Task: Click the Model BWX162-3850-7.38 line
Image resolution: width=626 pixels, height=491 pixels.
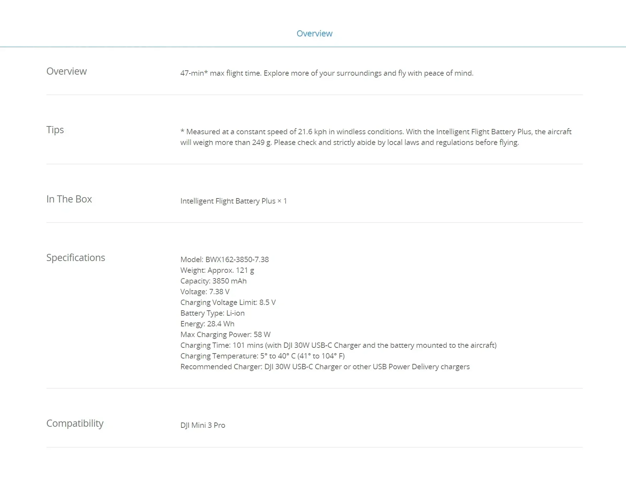Action: pos(225,260)
